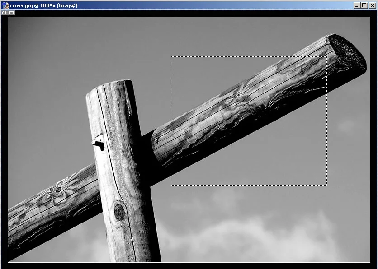Minimize the cross.jpg document window

click(x=357, y=5)
